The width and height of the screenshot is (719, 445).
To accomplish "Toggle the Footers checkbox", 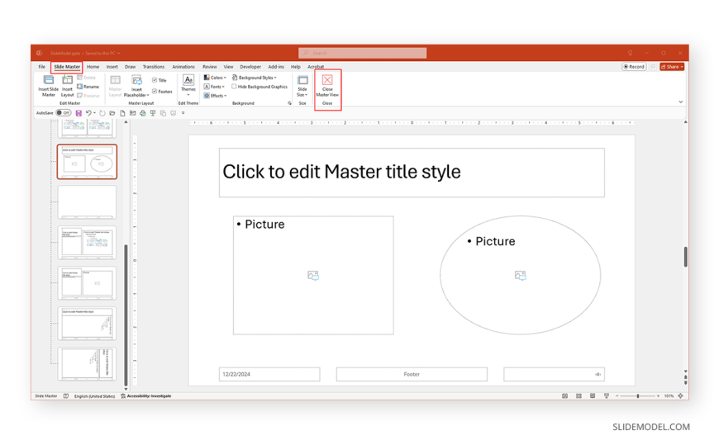I will [x=155, y=91].
